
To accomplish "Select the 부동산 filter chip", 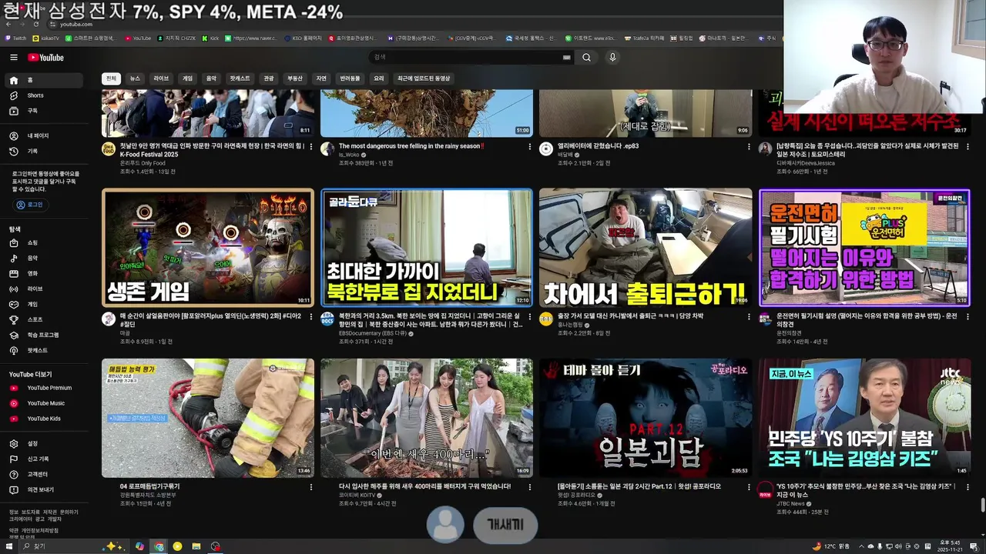I will point(295,78).
